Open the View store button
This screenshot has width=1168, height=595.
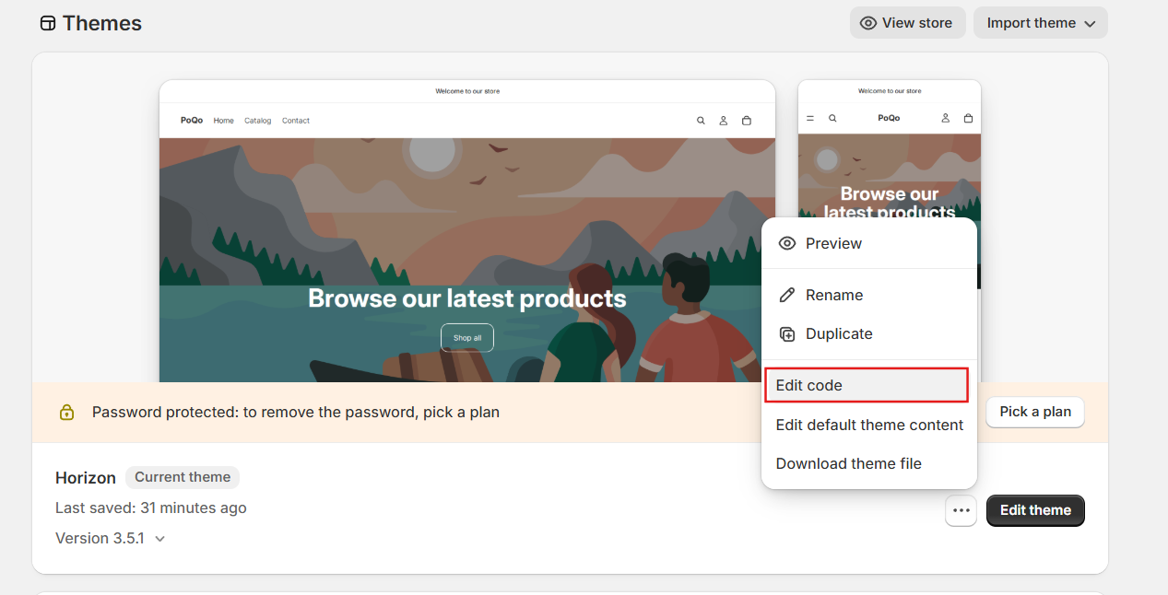tap(907, 23)
